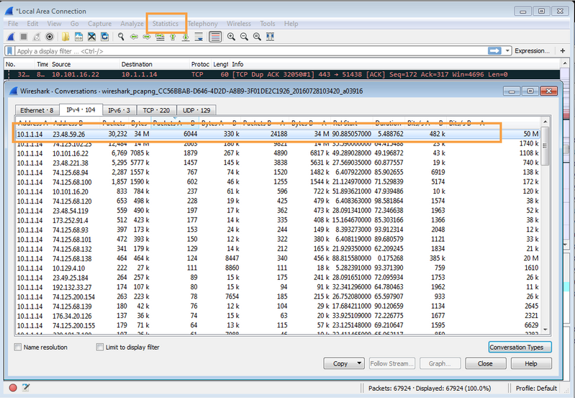
Task: Open the Conversation Types dropdown
Action: click(520, 347)
